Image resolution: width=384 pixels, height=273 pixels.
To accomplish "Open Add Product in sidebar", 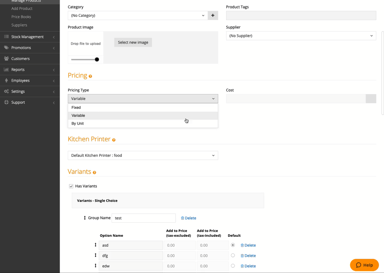I will coord(22,8).
